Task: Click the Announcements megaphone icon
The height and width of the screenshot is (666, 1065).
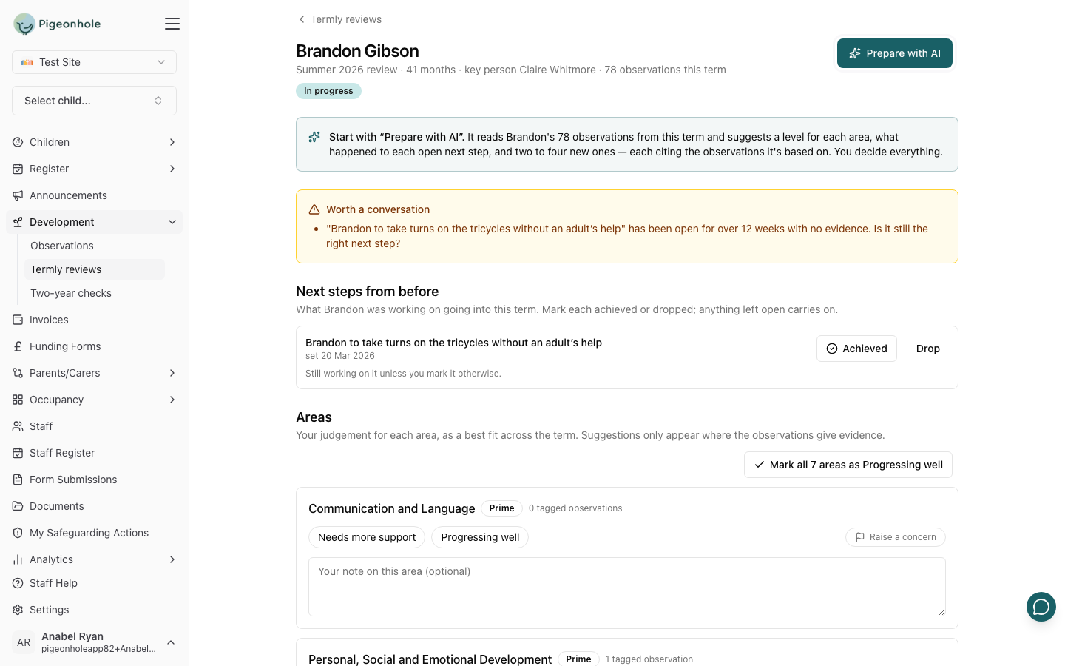Action: coord(18,195)
